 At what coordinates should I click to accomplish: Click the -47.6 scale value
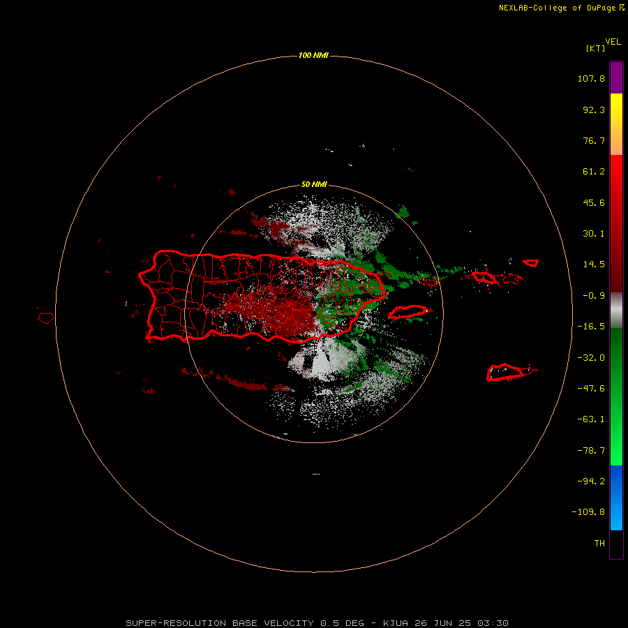click(591, 389)
